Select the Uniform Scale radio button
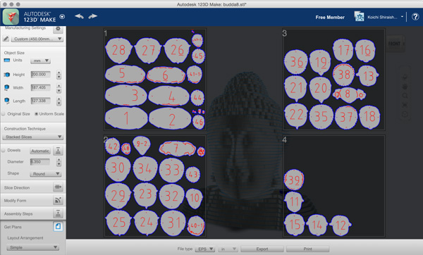 36,113
